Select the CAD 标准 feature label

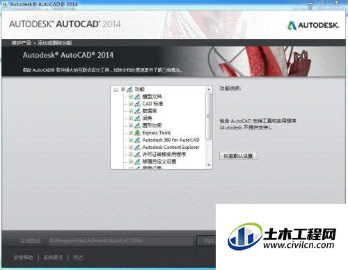pyautogui.click(x=152, y=104)
